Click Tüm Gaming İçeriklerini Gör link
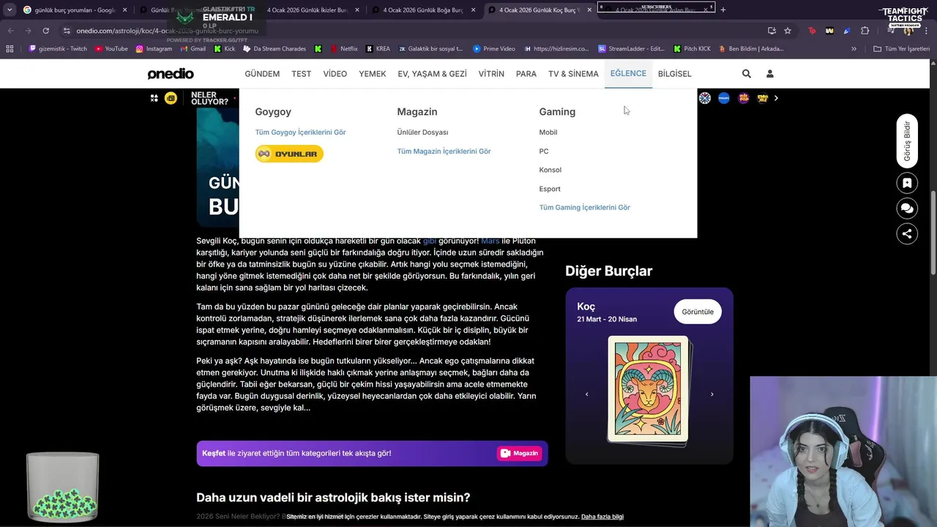This screenshot has height=527, width=937. pyautogui.click(x=585, y=208)
